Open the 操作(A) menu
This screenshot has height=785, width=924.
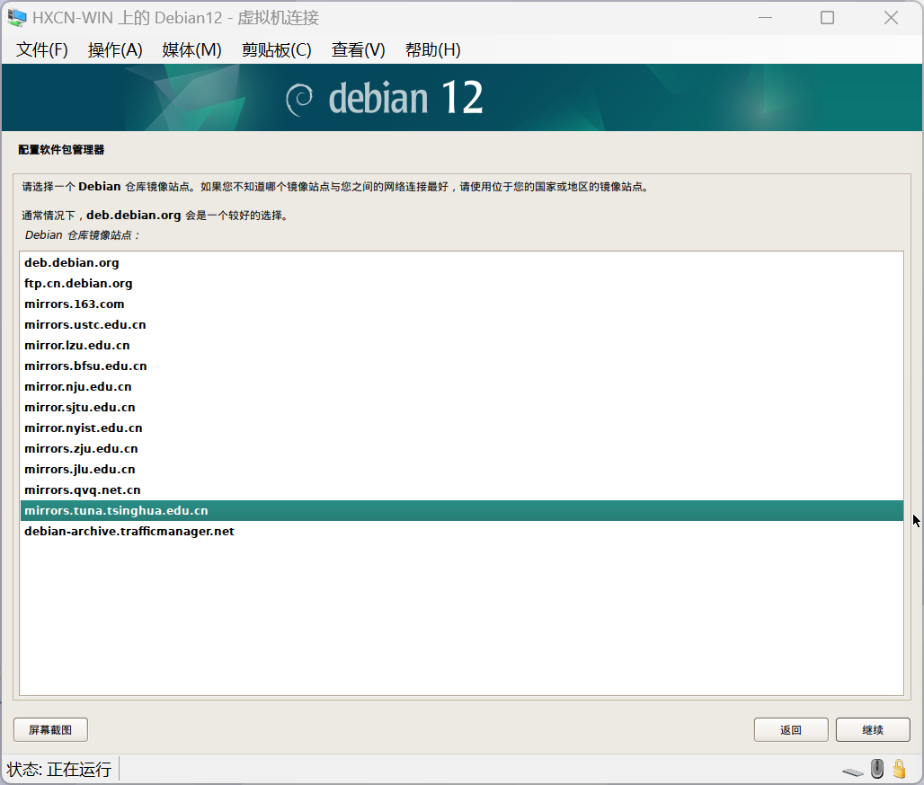coord(115,50)
